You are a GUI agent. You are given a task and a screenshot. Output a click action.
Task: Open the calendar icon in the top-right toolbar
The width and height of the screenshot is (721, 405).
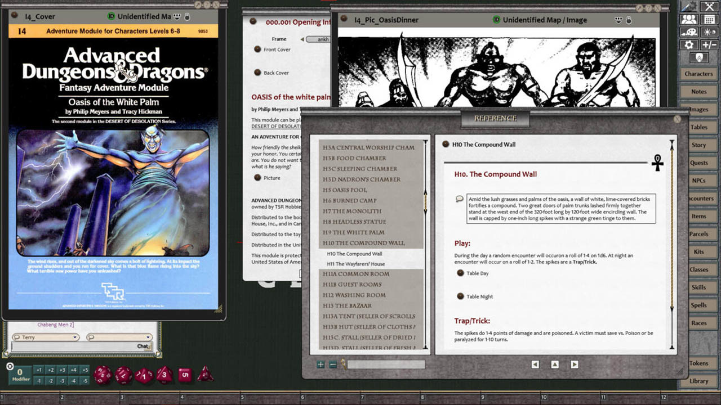(x=710, y=19)
